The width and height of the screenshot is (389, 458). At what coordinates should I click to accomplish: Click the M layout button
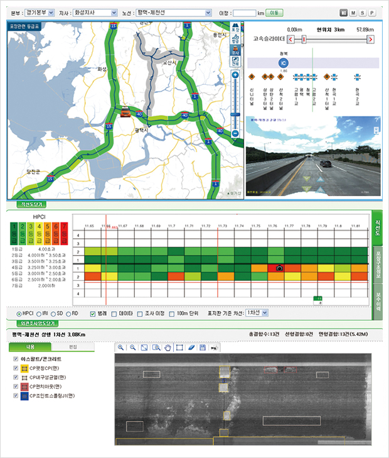[353, 13]
